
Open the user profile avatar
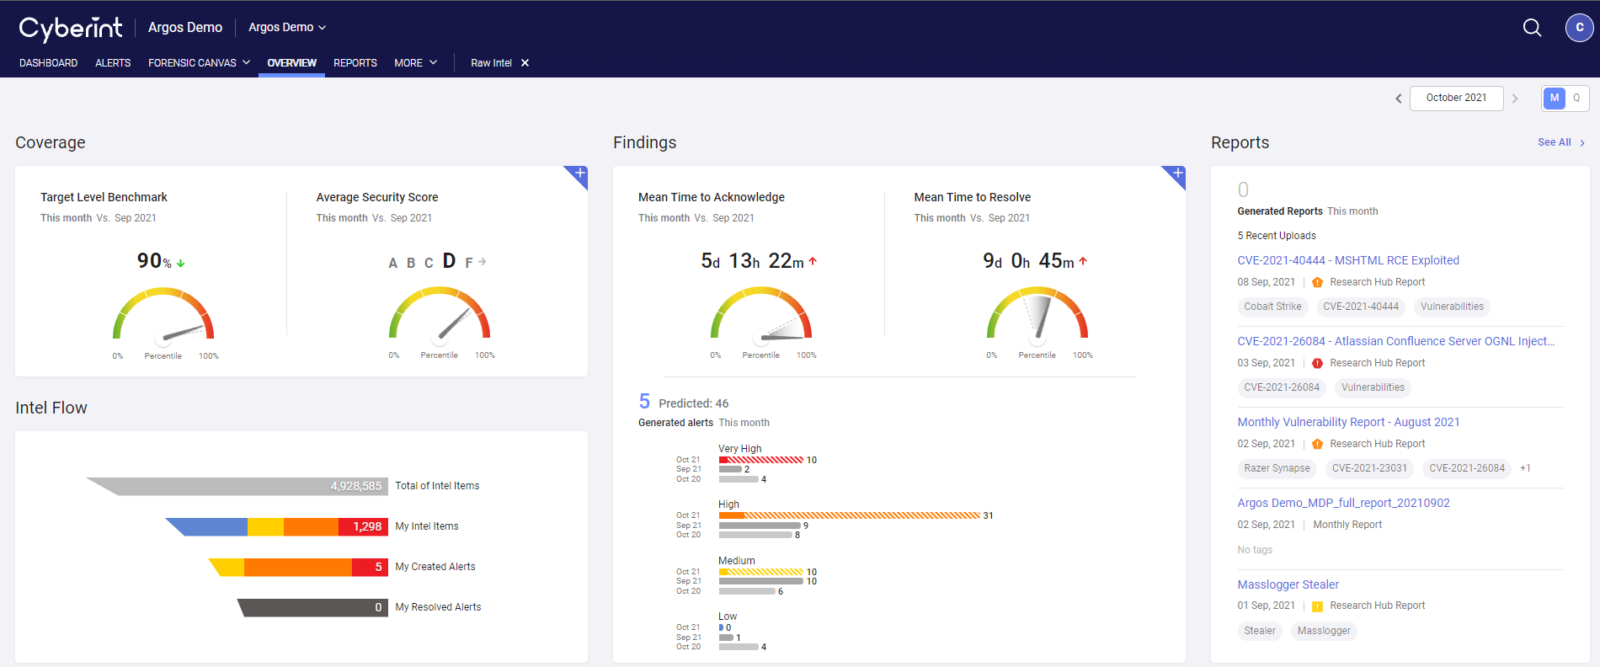[x=1579, y=28]
